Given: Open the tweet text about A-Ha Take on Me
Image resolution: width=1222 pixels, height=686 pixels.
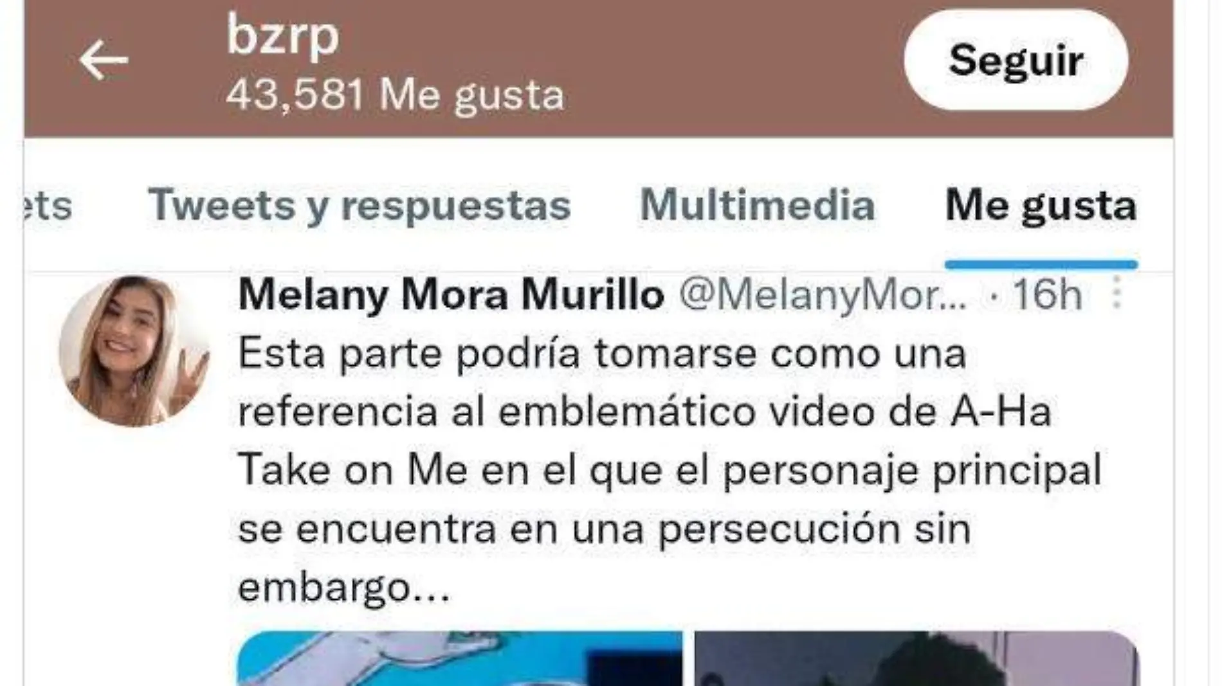Looking at the screenshot, I should (x=670, y=470).
